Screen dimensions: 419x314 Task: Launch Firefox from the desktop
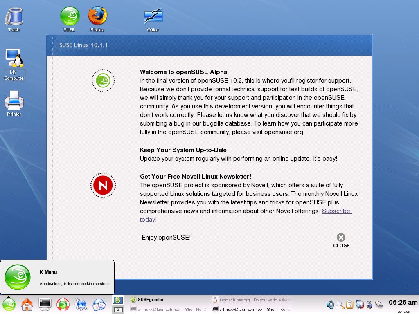point(97,19)
